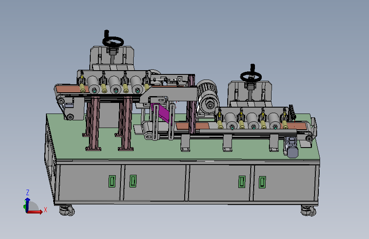
Task: Select the large ribbed gray motor in the center
Action: (x=208, y=97)
